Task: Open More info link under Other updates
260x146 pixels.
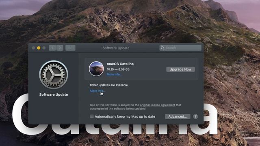Action: pyautogui.click(x=97, y=91)
